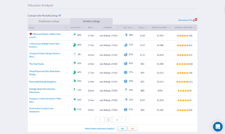The height and width of the screenshot is (134, 225).
Task: Open the chat widget bubble
Action: click(218, 127)
